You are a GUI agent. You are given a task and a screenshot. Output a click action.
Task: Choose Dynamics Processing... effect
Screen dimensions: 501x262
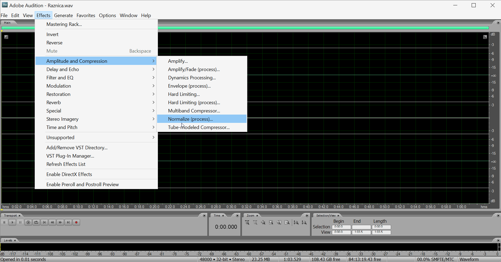pos(202,78)
